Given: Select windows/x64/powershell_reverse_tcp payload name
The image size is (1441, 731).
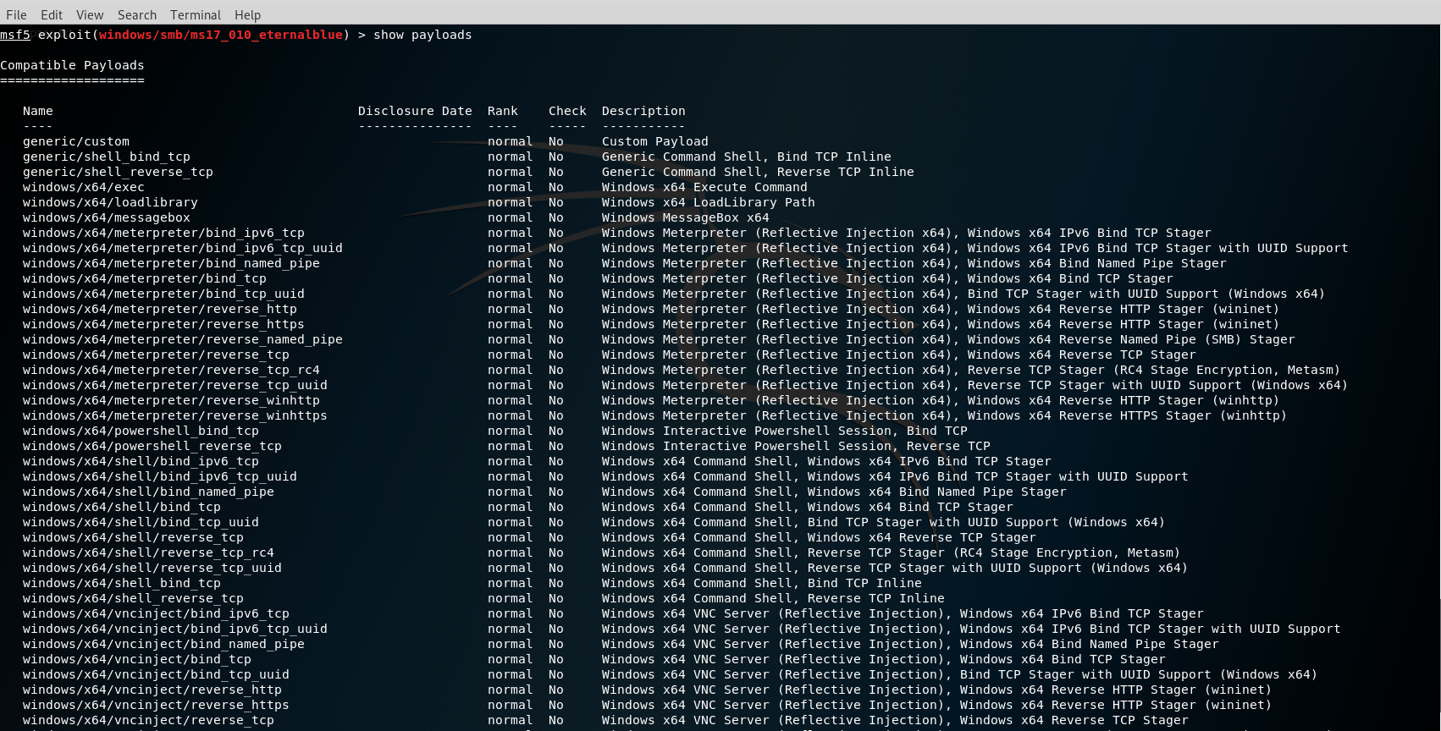Looking at the screenshot, I should tap(152, 446).
